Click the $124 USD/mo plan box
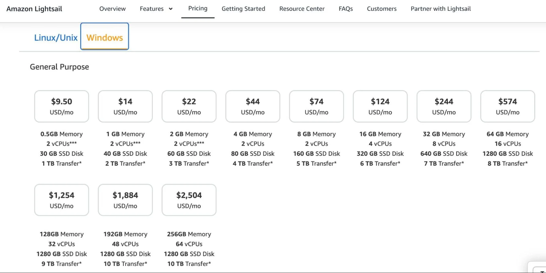546x273 pixels. (380, 106)
